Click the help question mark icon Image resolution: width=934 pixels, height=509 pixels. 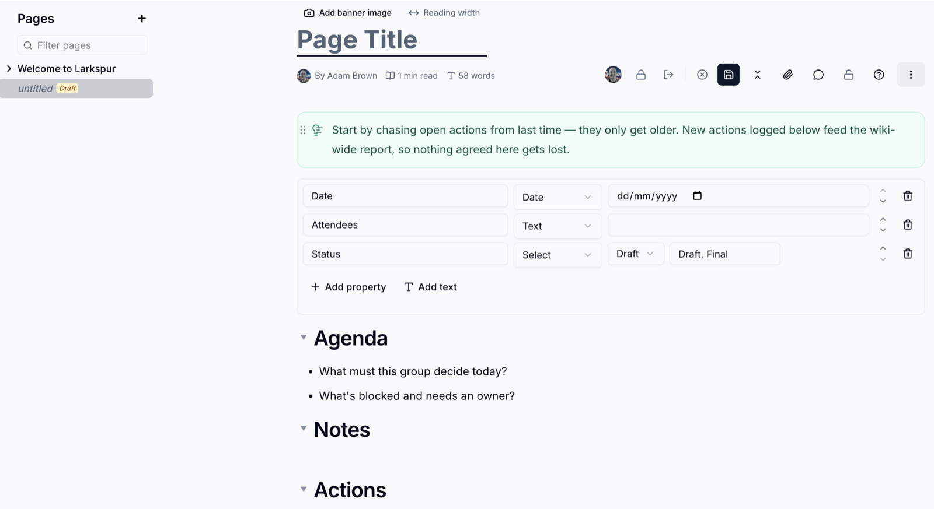[x=879, y=75]
